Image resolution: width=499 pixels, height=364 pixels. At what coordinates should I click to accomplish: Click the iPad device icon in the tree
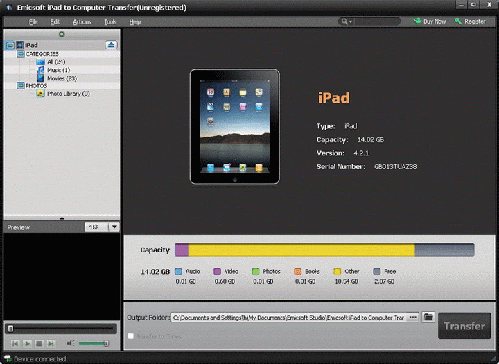[x=19, y=45]
